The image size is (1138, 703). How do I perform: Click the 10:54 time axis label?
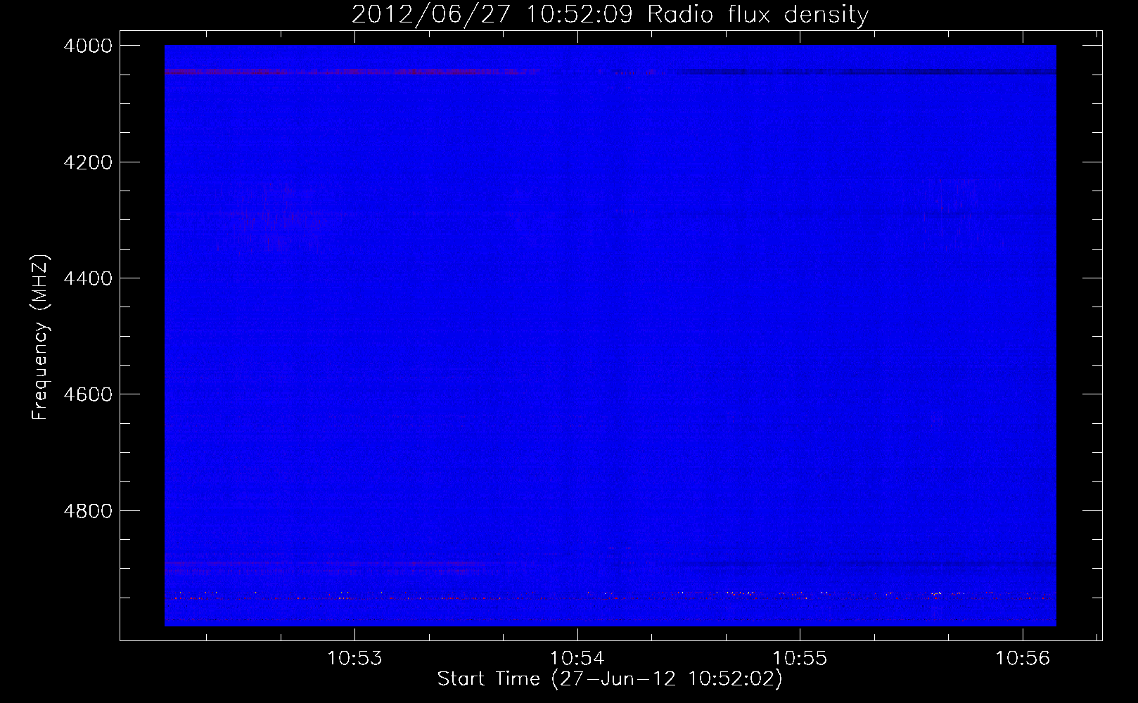[577, 658]
